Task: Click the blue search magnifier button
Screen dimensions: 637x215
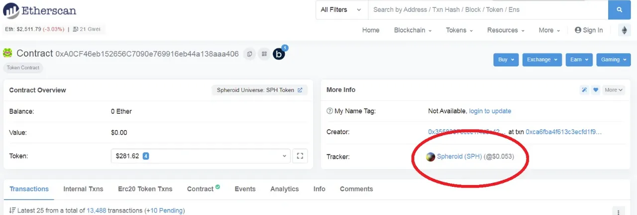Action: point(620,9)
